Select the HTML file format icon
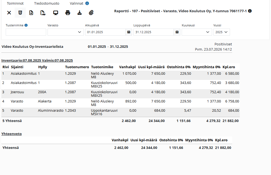Viewport: 271px width, 175px height. point(20,12)
